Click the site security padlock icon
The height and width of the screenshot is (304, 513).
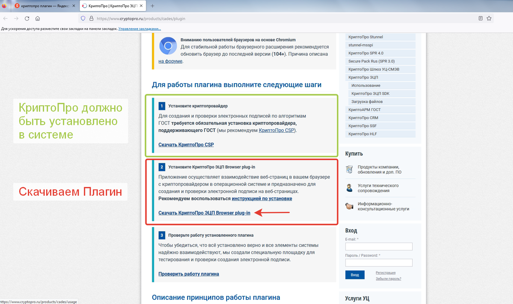click(x=91, y=18)
